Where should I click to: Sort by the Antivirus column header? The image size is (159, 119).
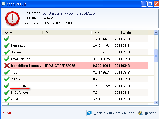22,33
